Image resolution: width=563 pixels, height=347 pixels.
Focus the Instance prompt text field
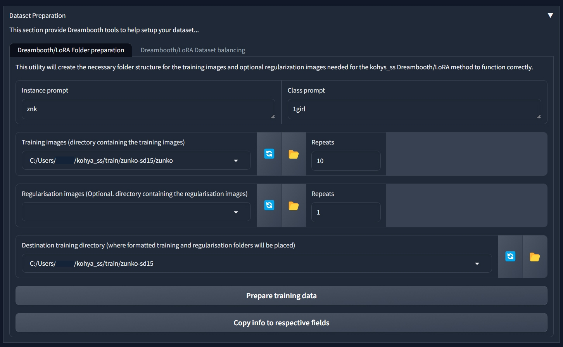(x=149, y=109)
